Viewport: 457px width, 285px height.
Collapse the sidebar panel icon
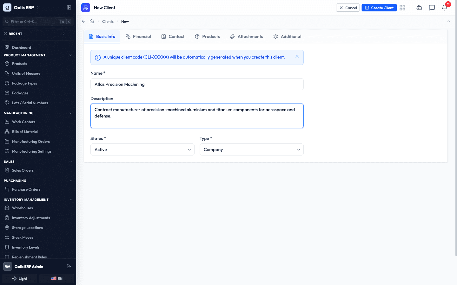[x=69, y=8]
